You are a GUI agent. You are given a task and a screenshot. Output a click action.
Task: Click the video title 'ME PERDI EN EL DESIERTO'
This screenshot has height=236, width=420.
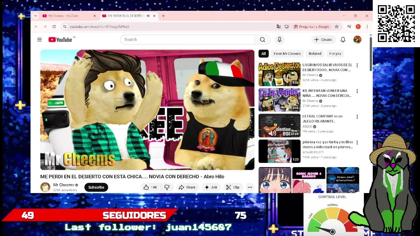tap(132, 177)
